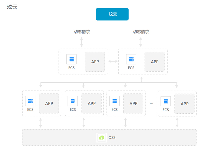Click ECS server icon in upper-left group

71,59
